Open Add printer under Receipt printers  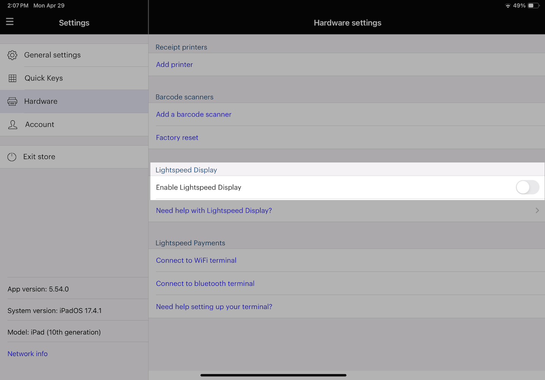[x=174, y=65]
